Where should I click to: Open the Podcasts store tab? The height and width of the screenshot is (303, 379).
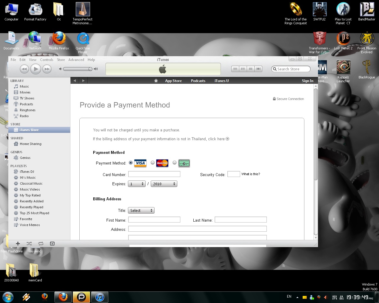198,81
